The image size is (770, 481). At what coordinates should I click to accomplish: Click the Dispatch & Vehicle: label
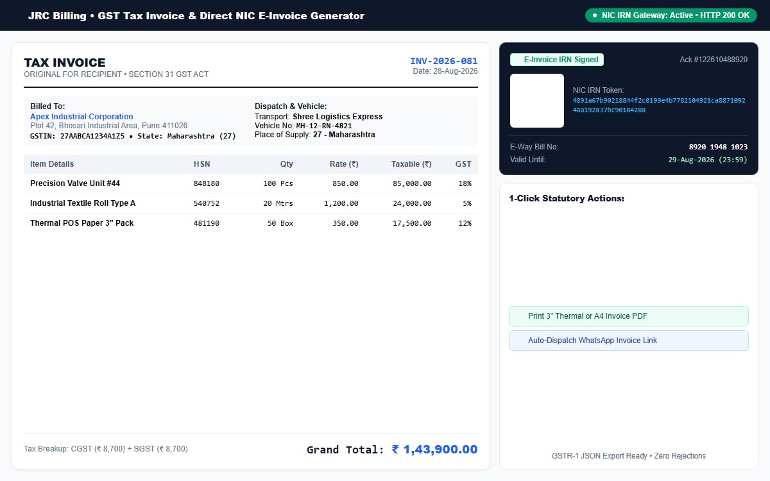[x=291, y=106]
